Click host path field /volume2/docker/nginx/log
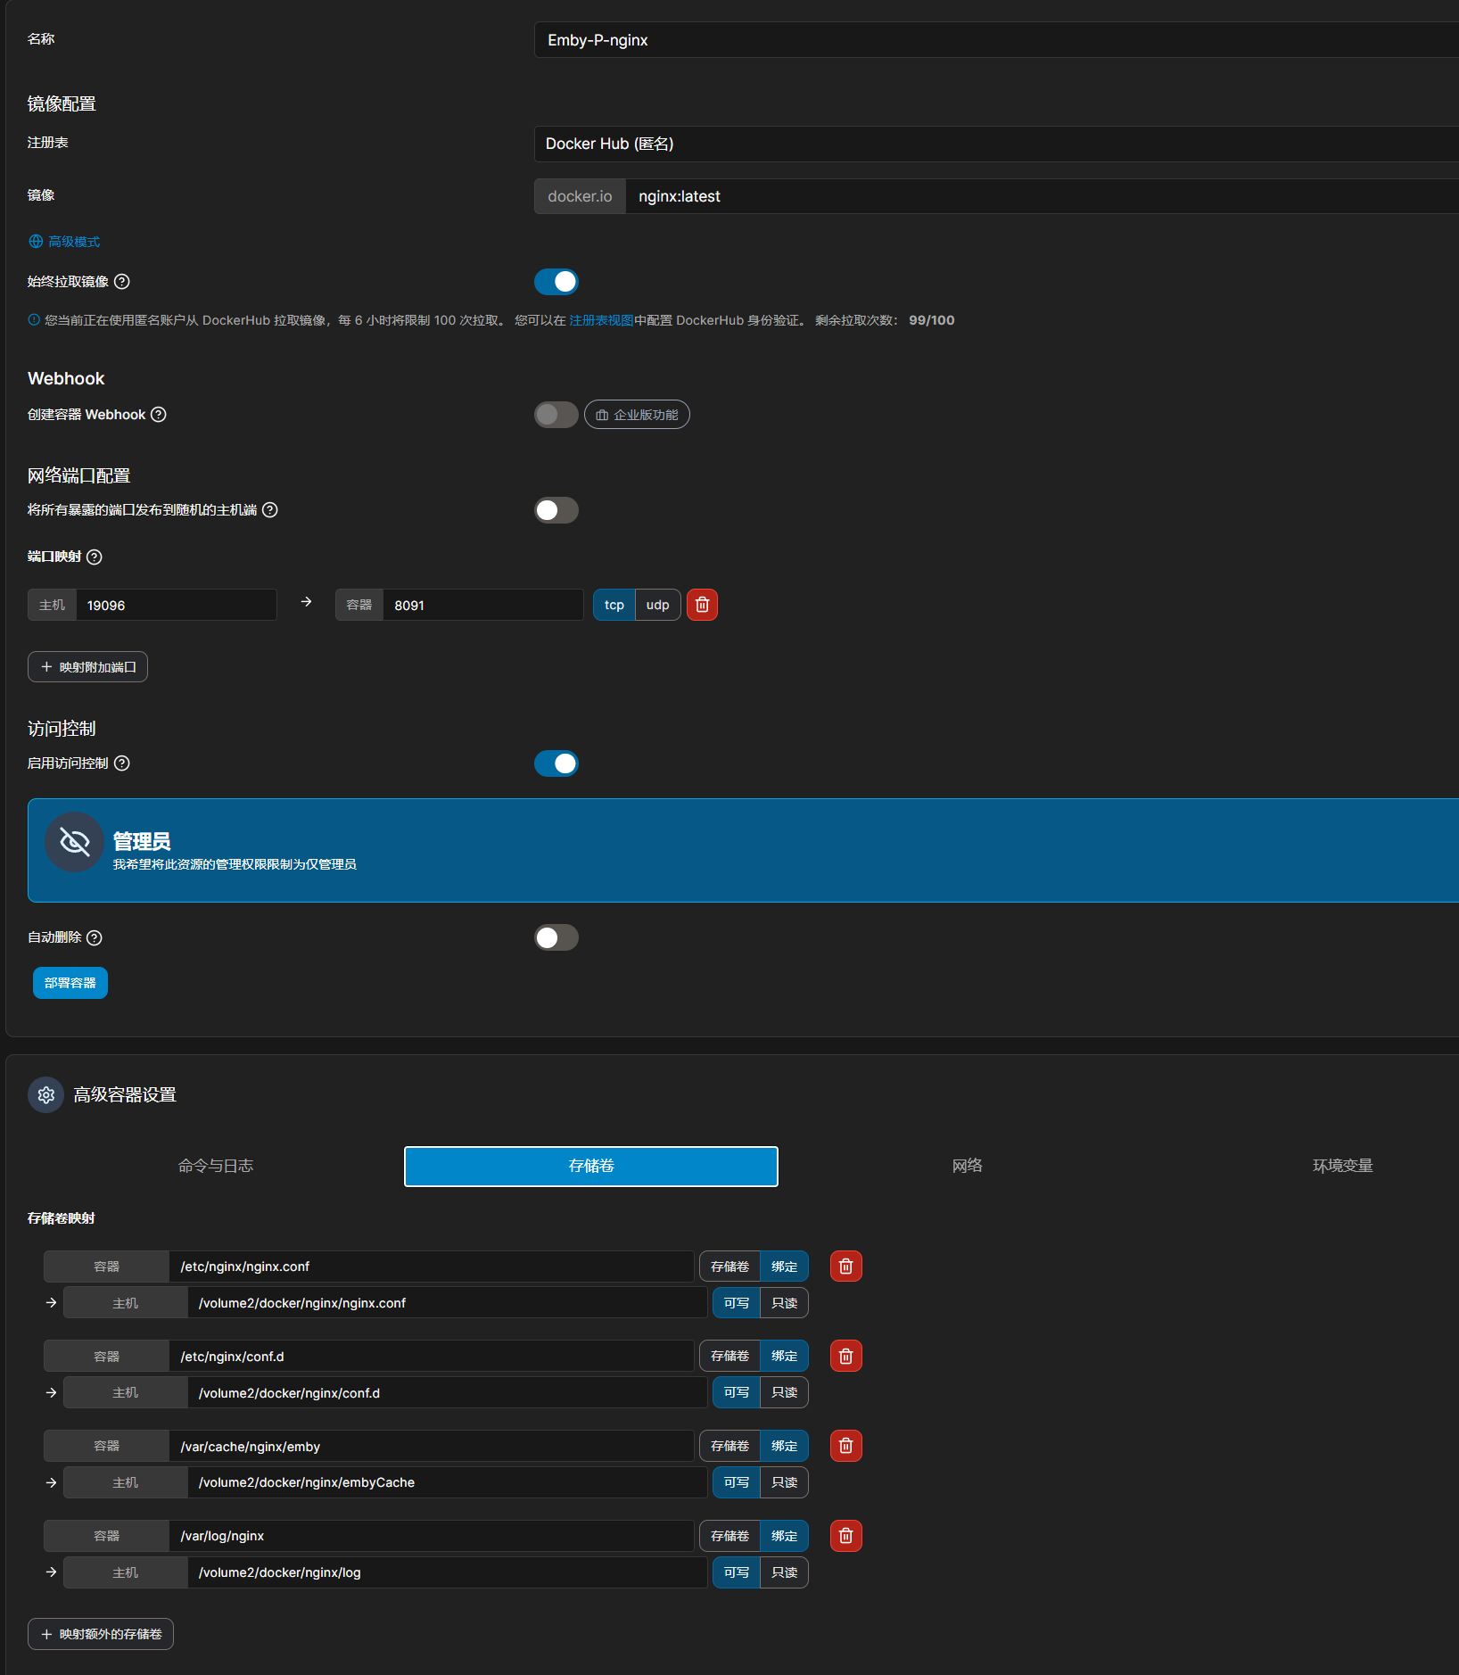 click(447, 1572)
